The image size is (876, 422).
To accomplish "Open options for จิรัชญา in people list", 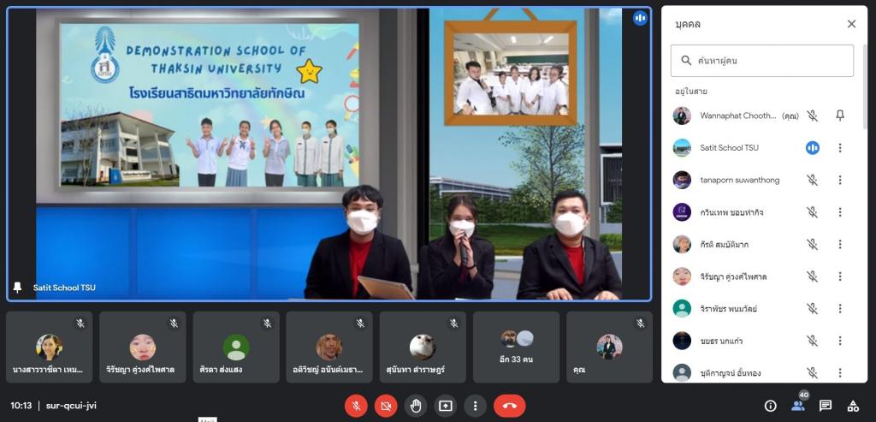I will 840,276.
